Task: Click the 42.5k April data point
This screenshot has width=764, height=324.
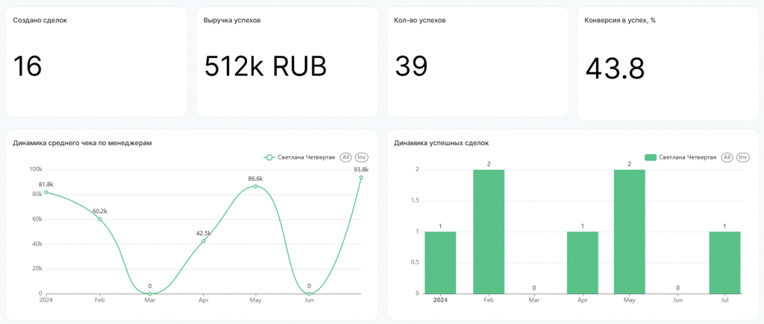Action: 204,241
